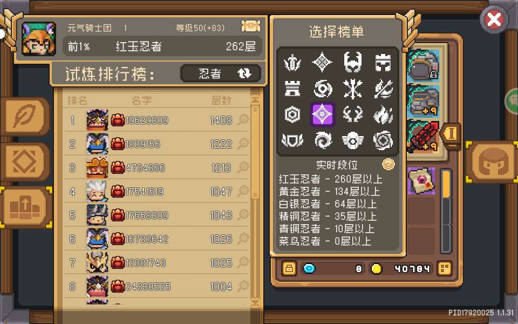Image resolution: width=518 pixels, height=324 pixels.
Task: Select the horned helmet leaderboard icon
Action: tap(353, 62)
